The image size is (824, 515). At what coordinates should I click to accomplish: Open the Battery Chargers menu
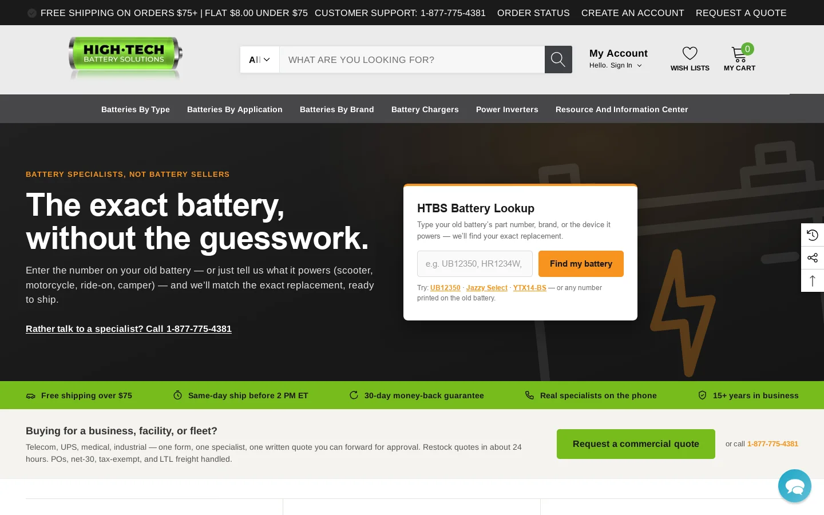click(425, 109)
